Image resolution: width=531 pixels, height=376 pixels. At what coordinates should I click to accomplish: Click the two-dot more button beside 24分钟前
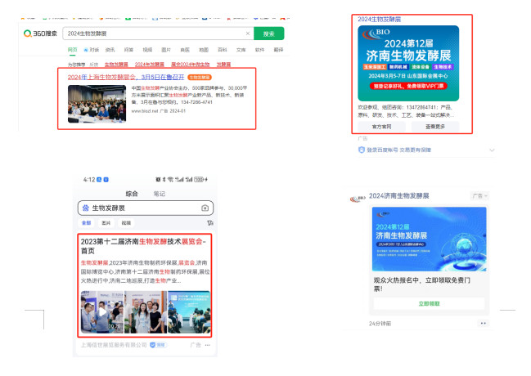[484, 324]
